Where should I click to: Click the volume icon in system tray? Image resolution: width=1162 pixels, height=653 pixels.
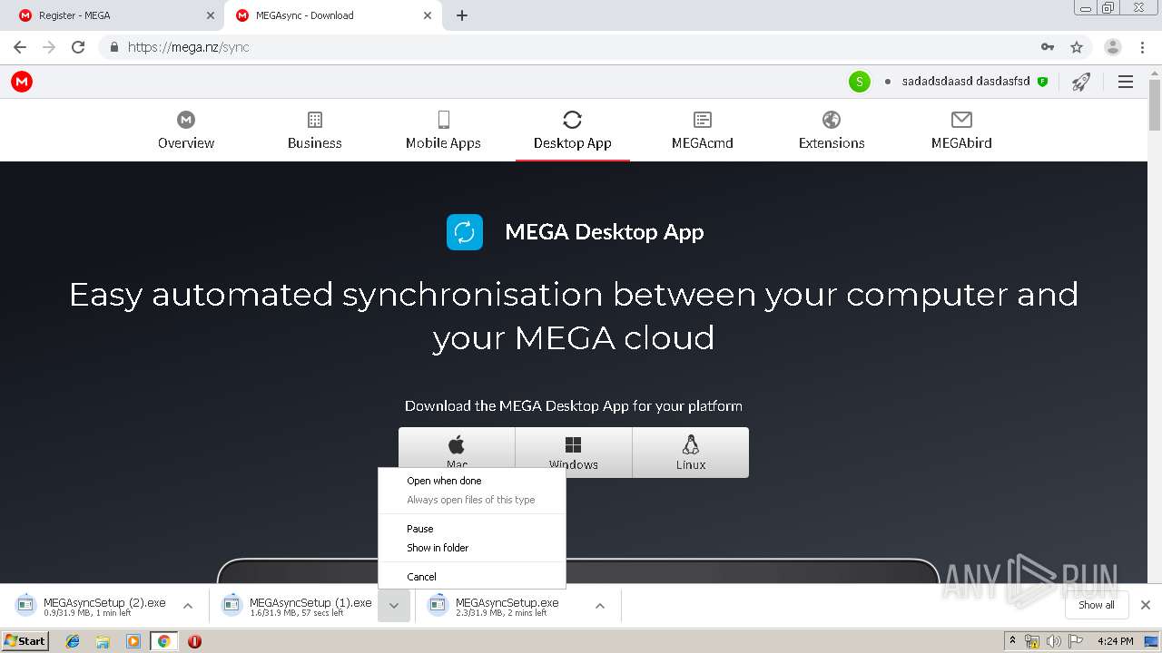click(x=1053, y=641)
